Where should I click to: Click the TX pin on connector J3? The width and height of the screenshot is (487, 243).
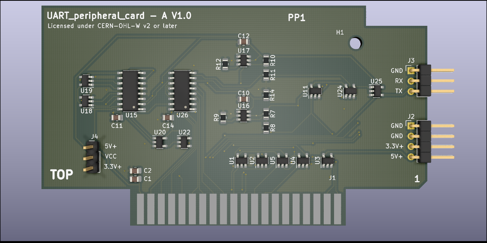(411, 92)
